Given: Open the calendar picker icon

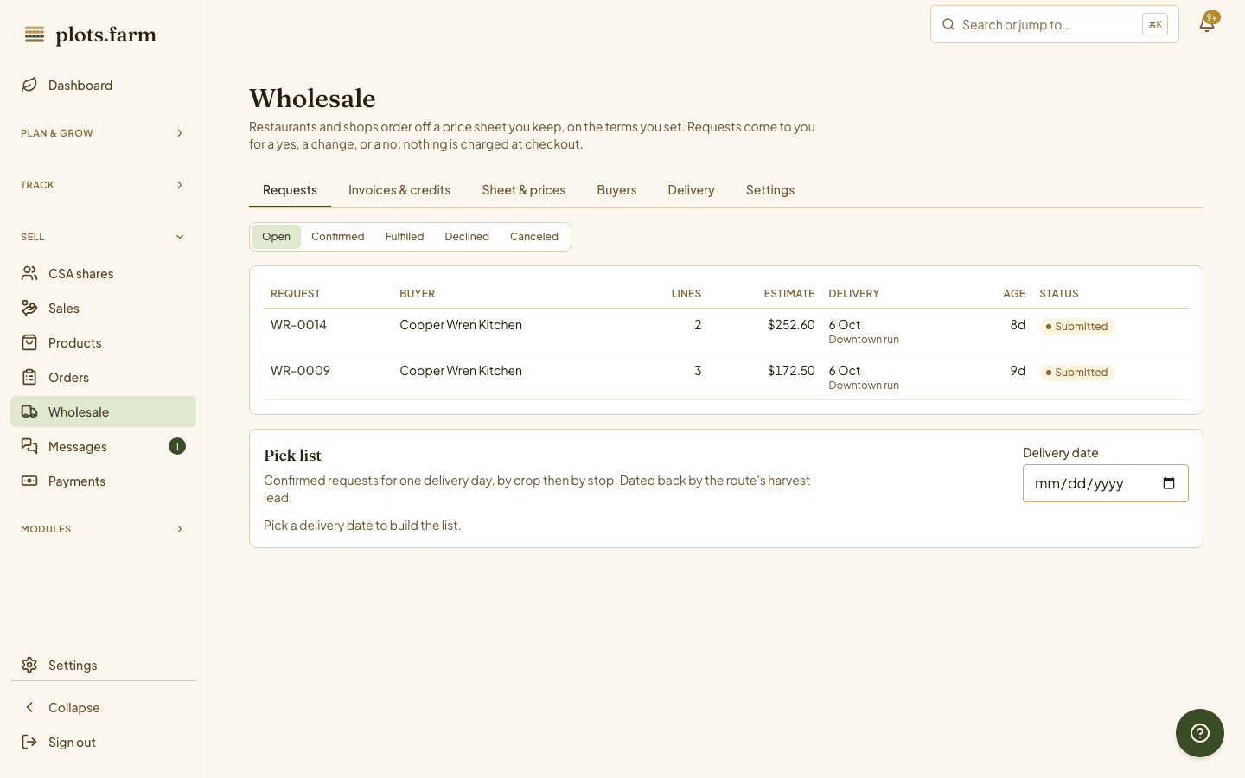Looking at the screenshot, I should [x=1169, y=483].
